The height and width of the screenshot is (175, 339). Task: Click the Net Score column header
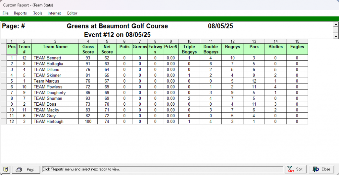[x=107, y=49]
